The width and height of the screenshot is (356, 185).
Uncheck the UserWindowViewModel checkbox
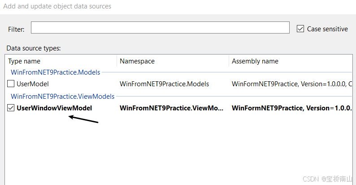pos(11,108)
